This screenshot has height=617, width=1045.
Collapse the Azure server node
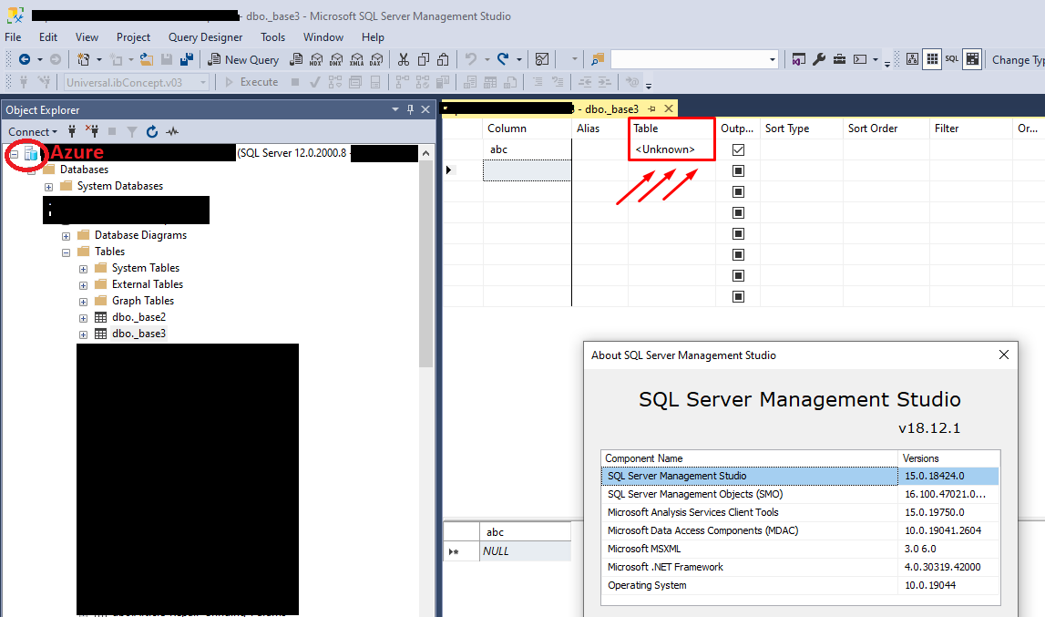coord(14,154)
